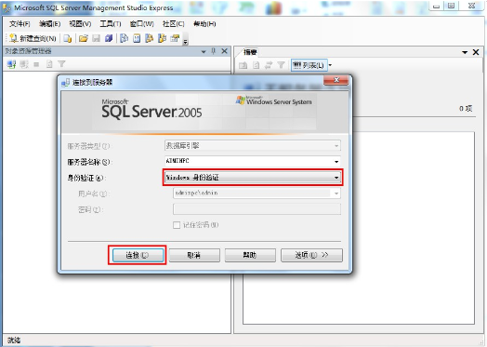Image resolution: width=487 pixels, height=347 pixels.
Task: Click the Cancel (取消) button
Action: click(194, 255)
